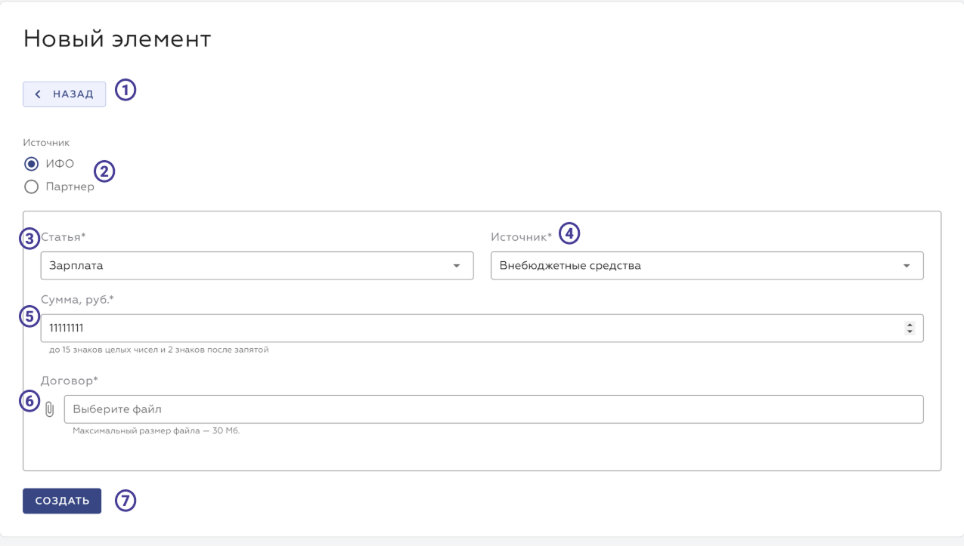Screen dimensions: 964x546
Task: Click the Максимальный размер файла note
Action: pyautogui.click(x=156, y=431)
